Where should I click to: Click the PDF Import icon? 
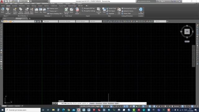(77, 11)
